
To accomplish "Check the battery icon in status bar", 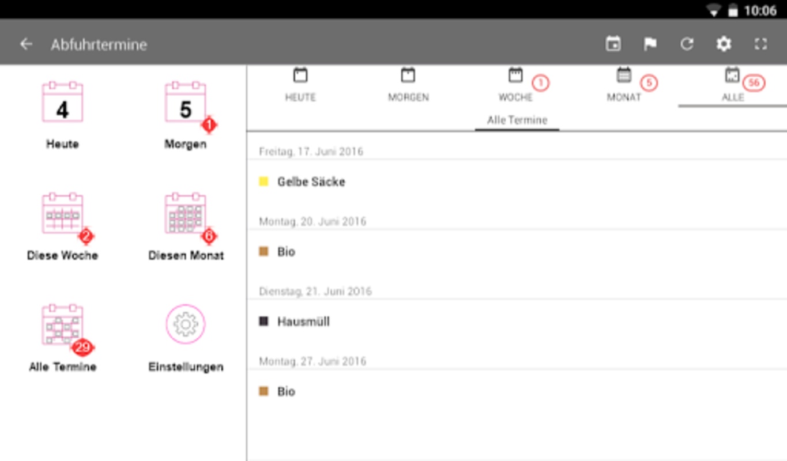I will [733, 10].
